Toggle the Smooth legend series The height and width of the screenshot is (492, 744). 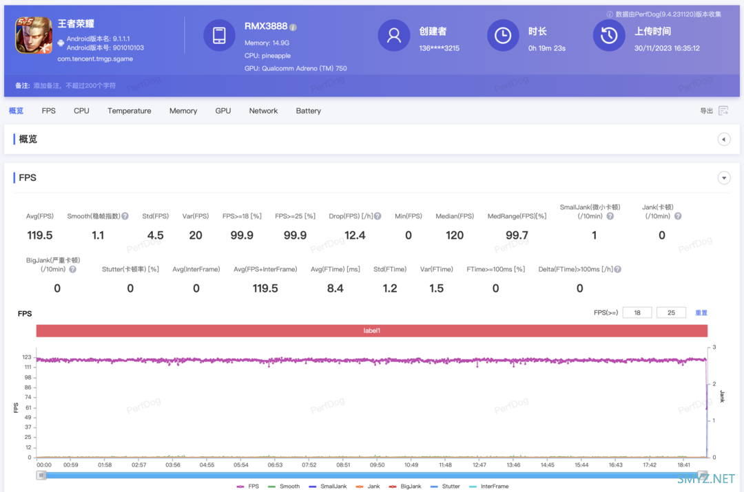pos(284,486)
